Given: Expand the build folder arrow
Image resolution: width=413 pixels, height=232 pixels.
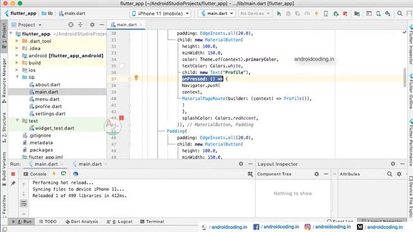Looking at the screenshot, I should 17,63.
